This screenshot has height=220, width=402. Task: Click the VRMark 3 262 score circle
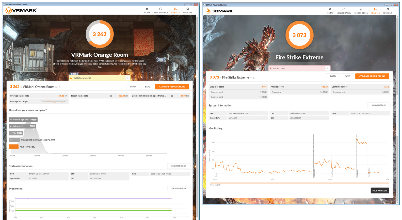[100, 34]
